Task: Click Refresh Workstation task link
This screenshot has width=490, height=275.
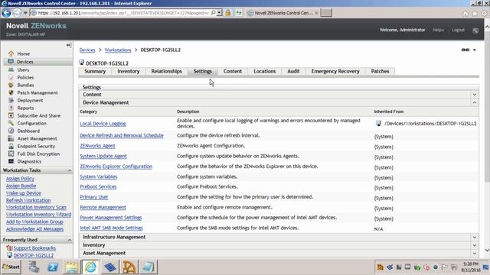Action: coord(28,200)
